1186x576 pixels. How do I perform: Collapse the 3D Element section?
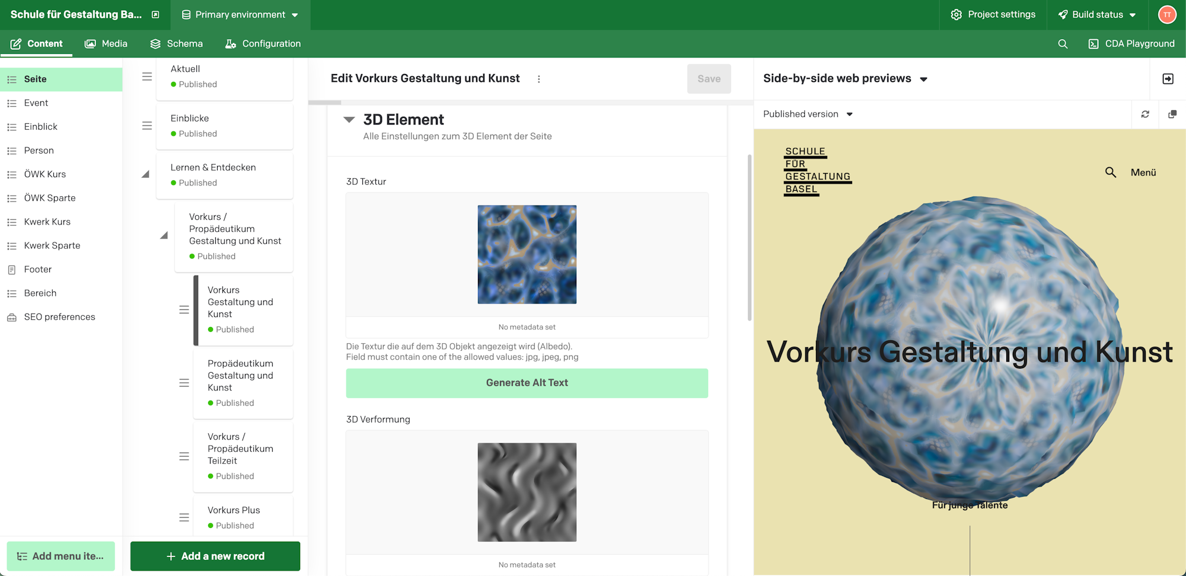coord(349,120)
